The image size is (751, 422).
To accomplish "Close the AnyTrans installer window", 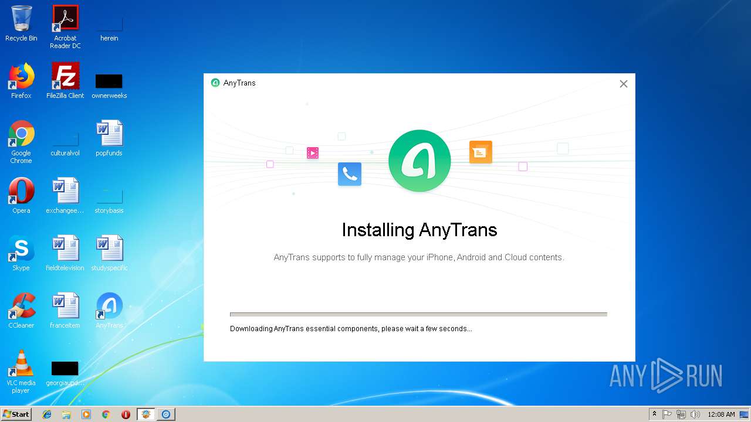I will coord(624,84).
